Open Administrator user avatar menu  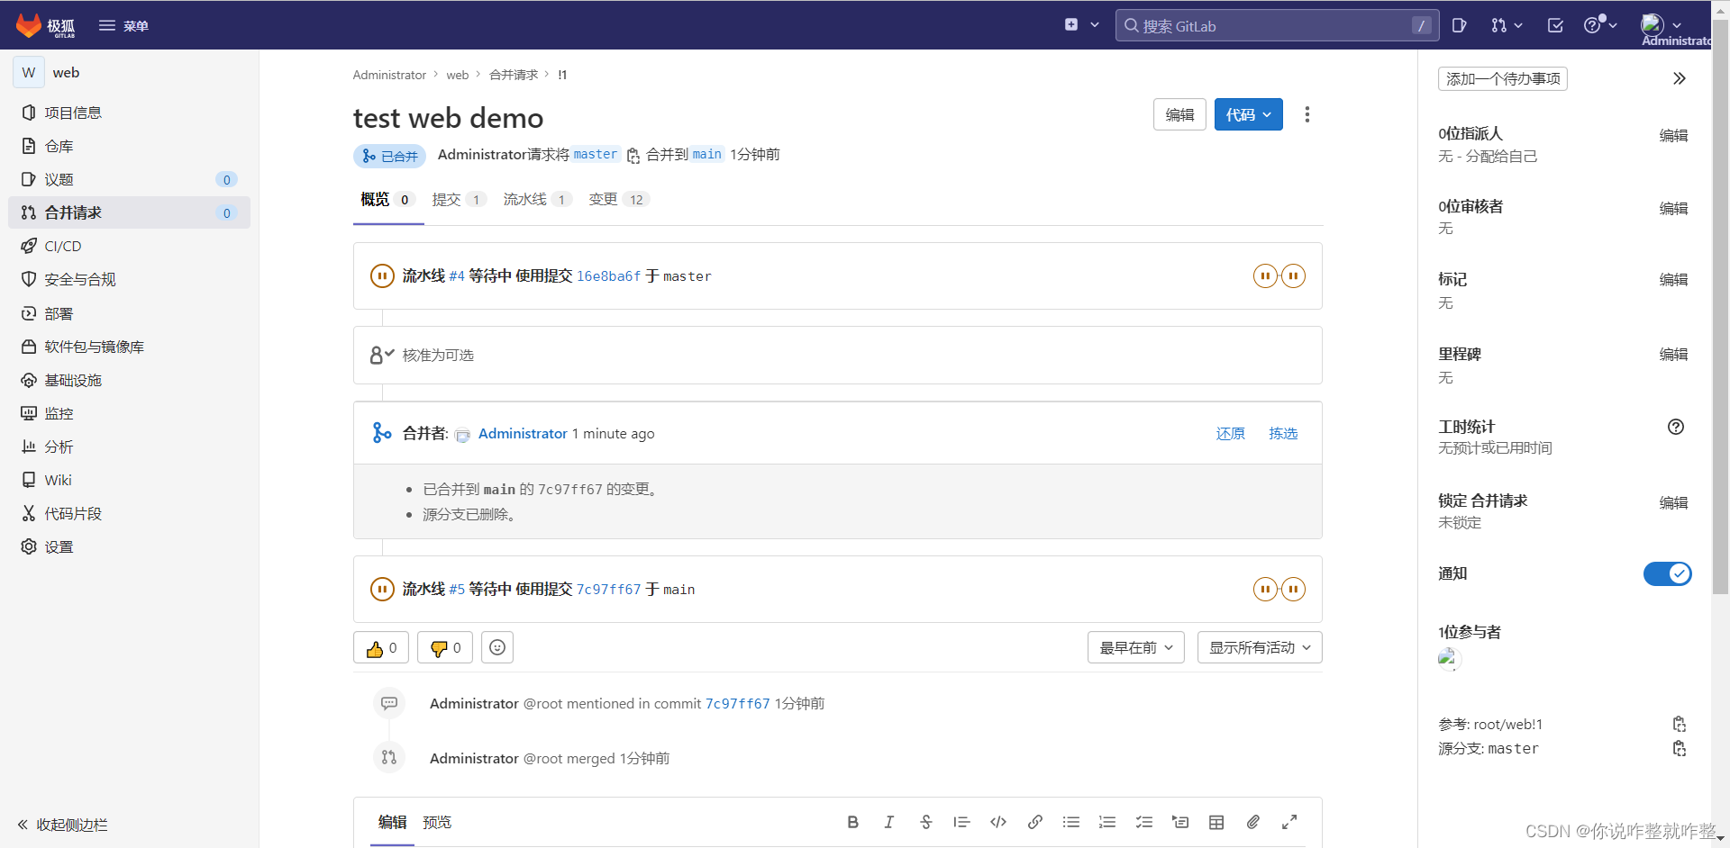coord(1661,25)
